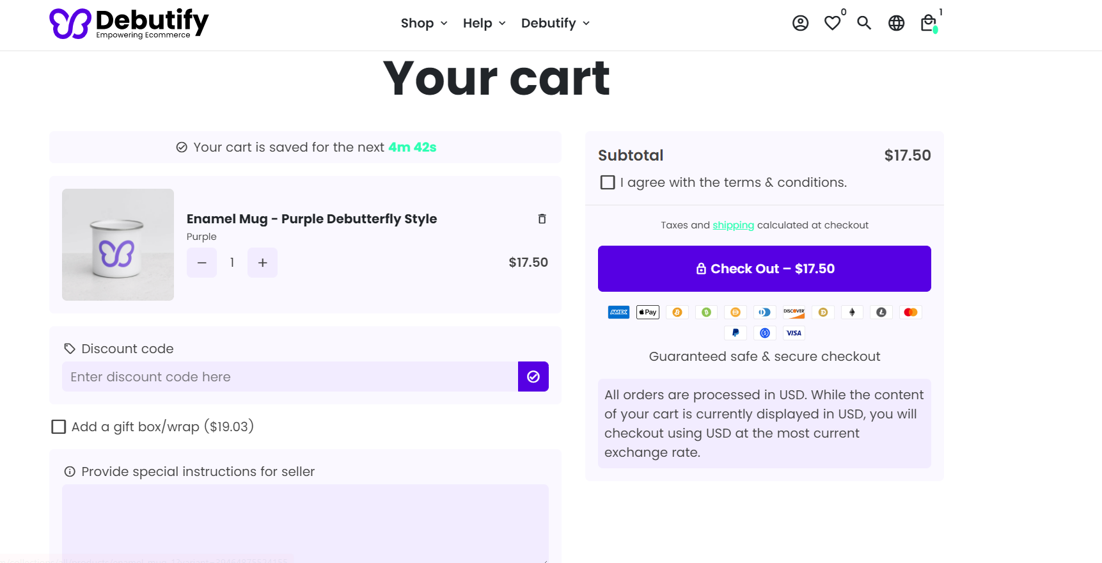1102x563 pixels.
Task: Decrease mug quantity with minus button
Action: [202, 262]
